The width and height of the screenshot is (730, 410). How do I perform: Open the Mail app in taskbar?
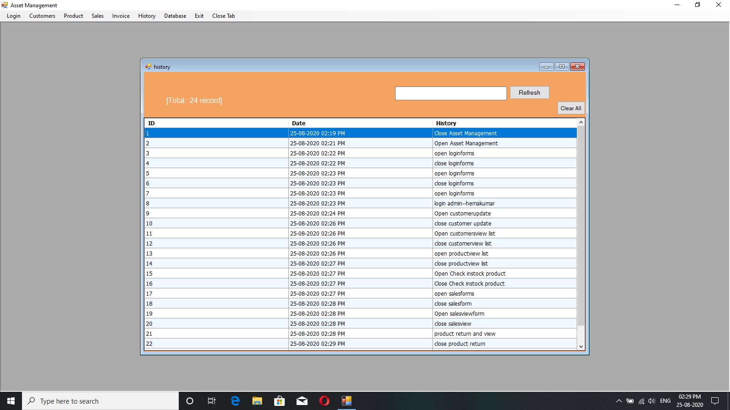click(302, 401)
